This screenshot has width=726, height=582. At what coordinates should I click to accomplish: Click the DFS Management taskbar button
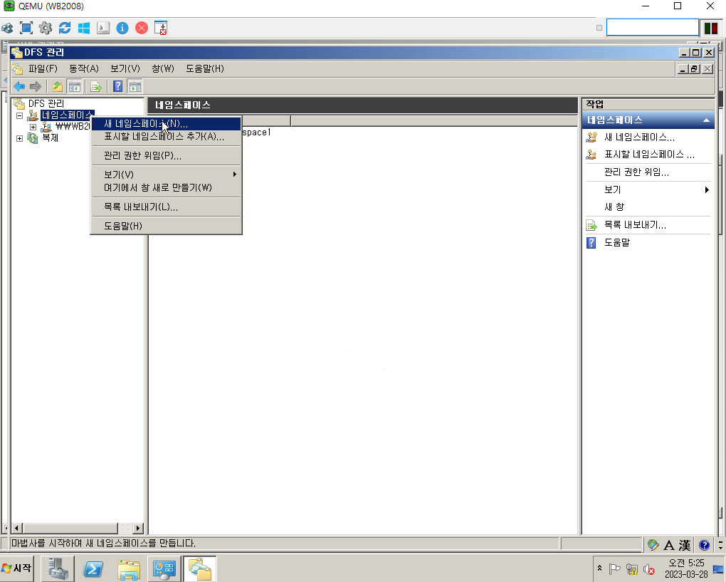pos(199,568)
